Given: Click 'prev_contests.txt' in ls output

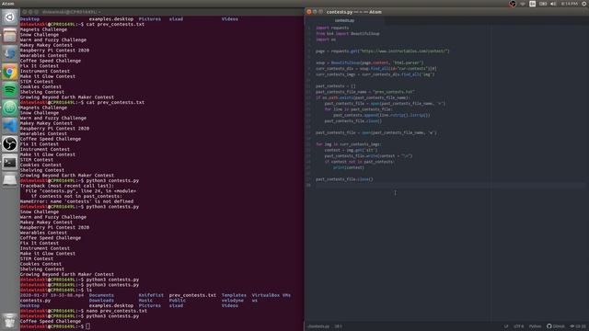Looking at the screenshot, I should tap(192, 295).
